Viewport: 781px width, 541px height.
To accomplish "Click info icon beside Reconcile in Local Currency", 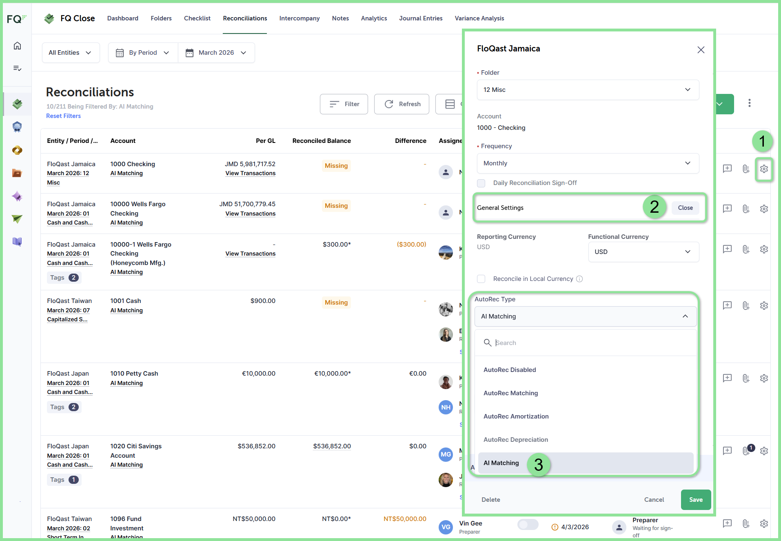I will click(x=579, y=279).
